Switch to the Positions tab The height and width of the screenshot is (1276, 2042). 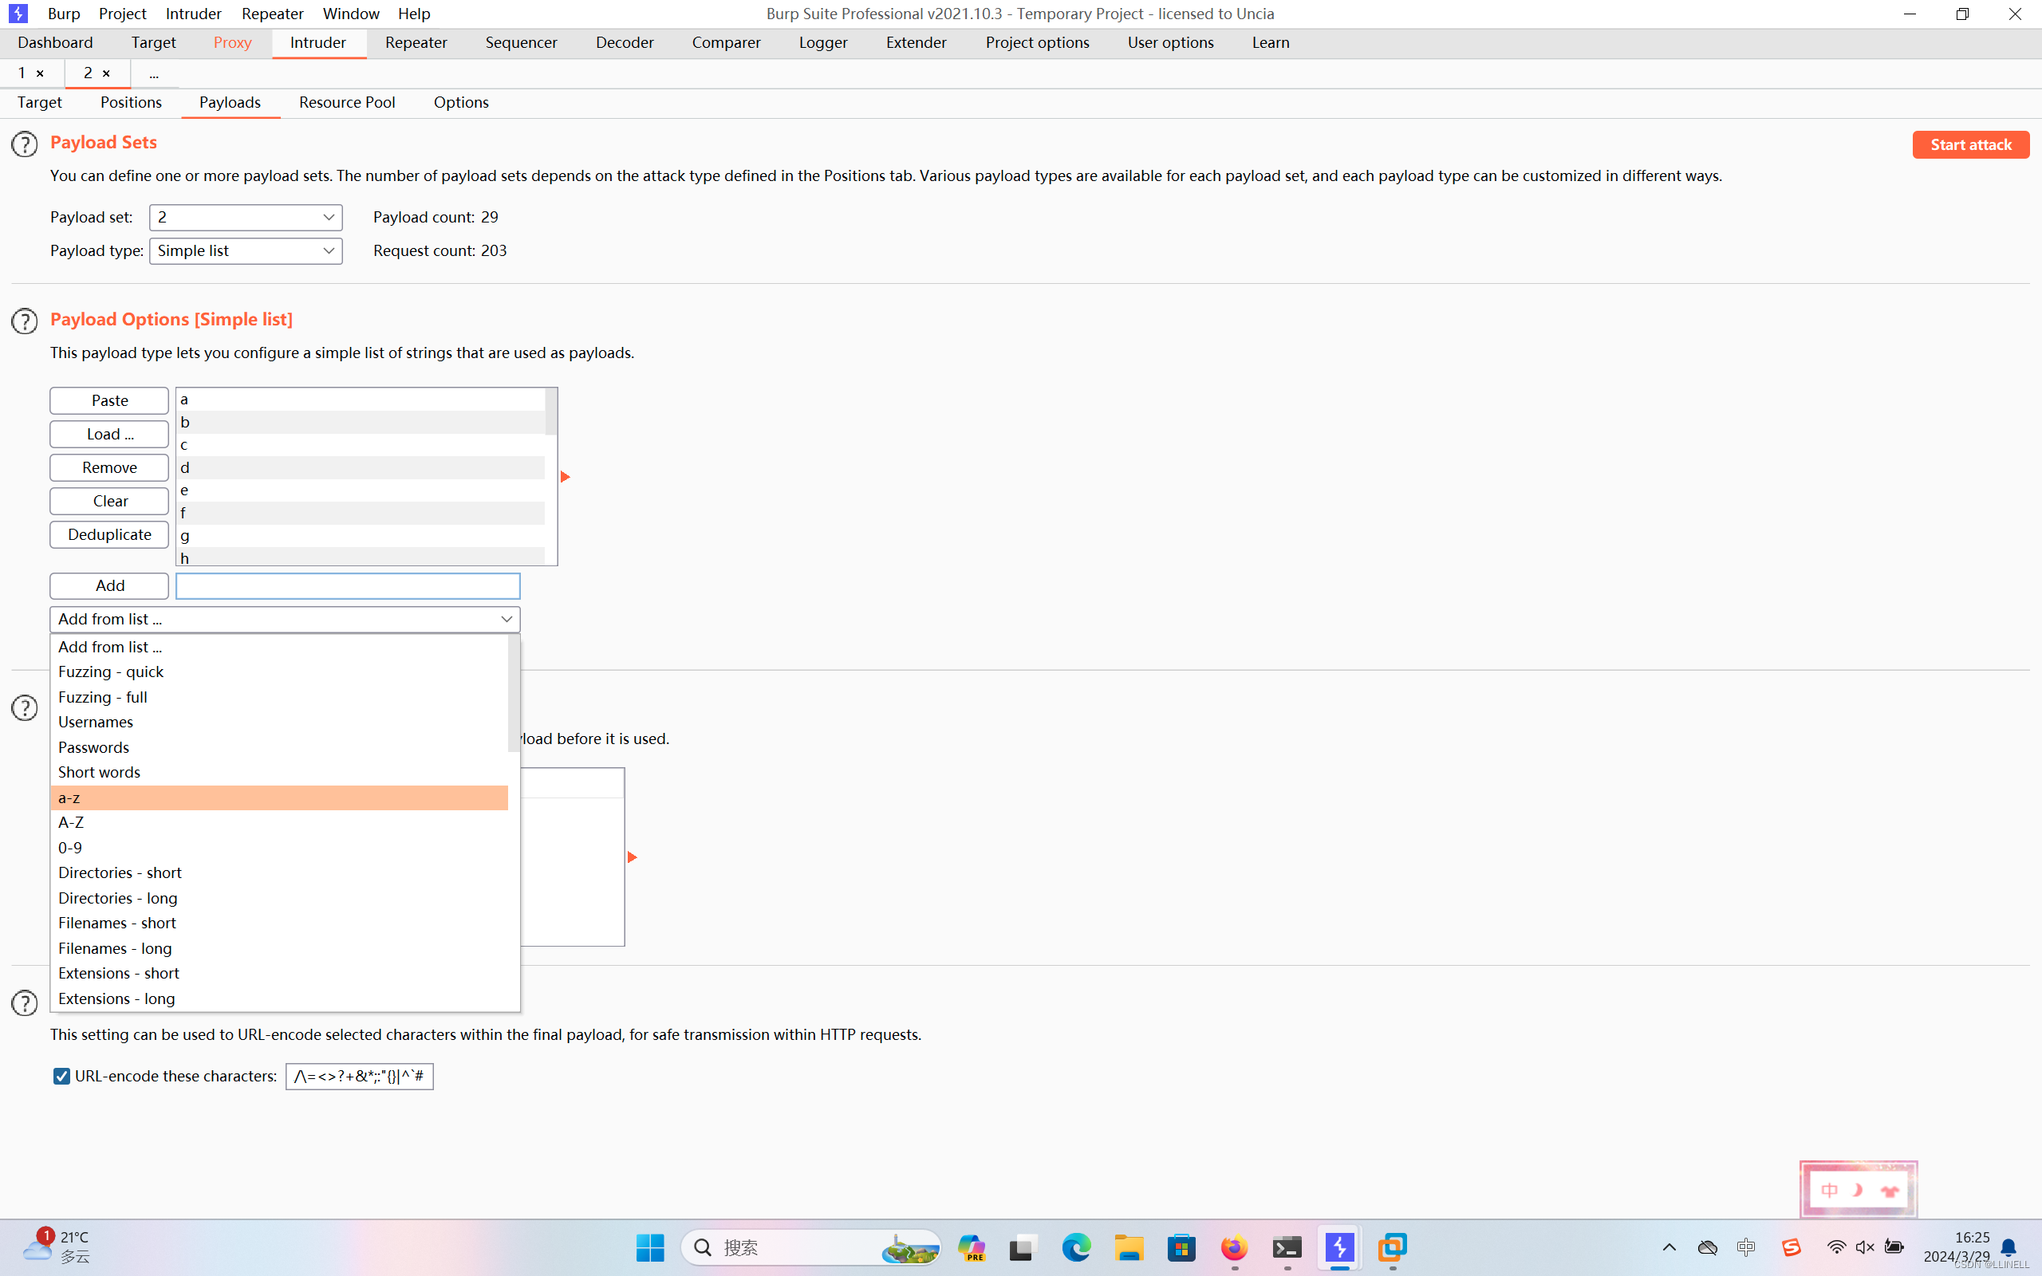pos(131,102)
